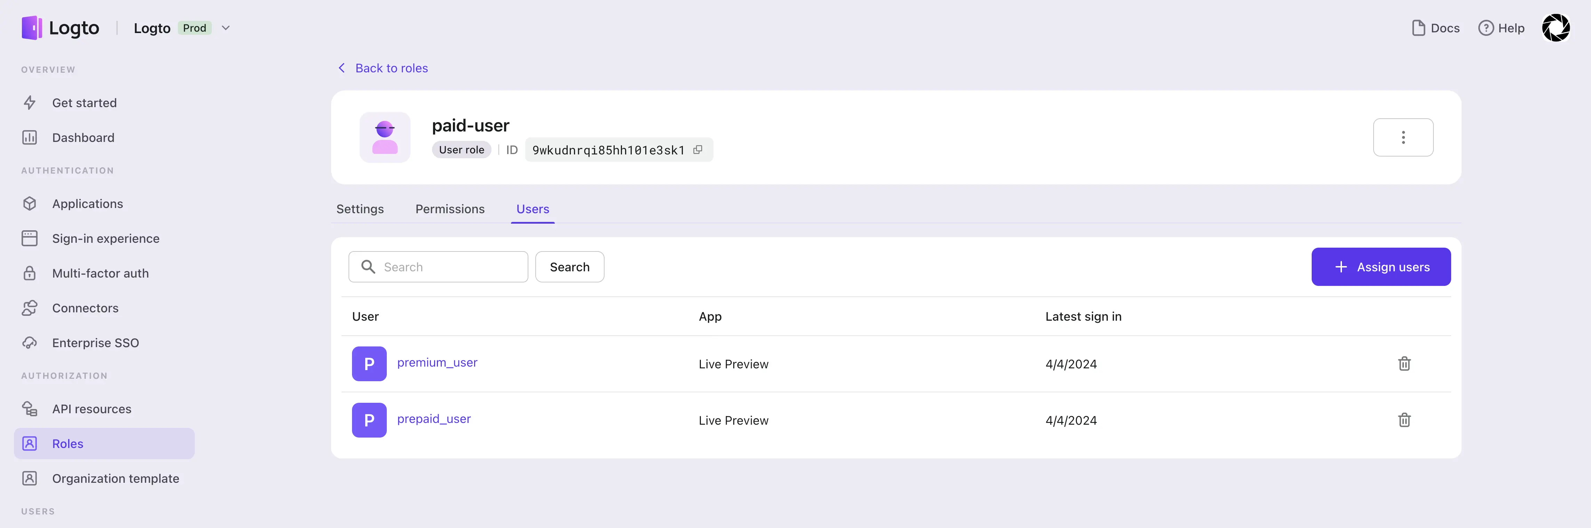Click the Assign users button

1381,267
